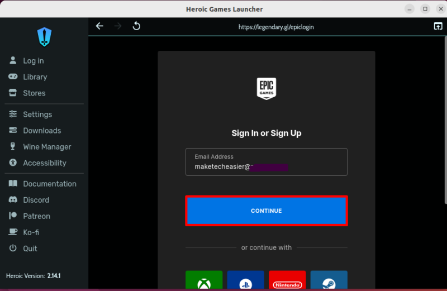Minimize the Heroic Games Launcher window
The height and width of the screenshot is (291, 447).
[x=410, y=9]
